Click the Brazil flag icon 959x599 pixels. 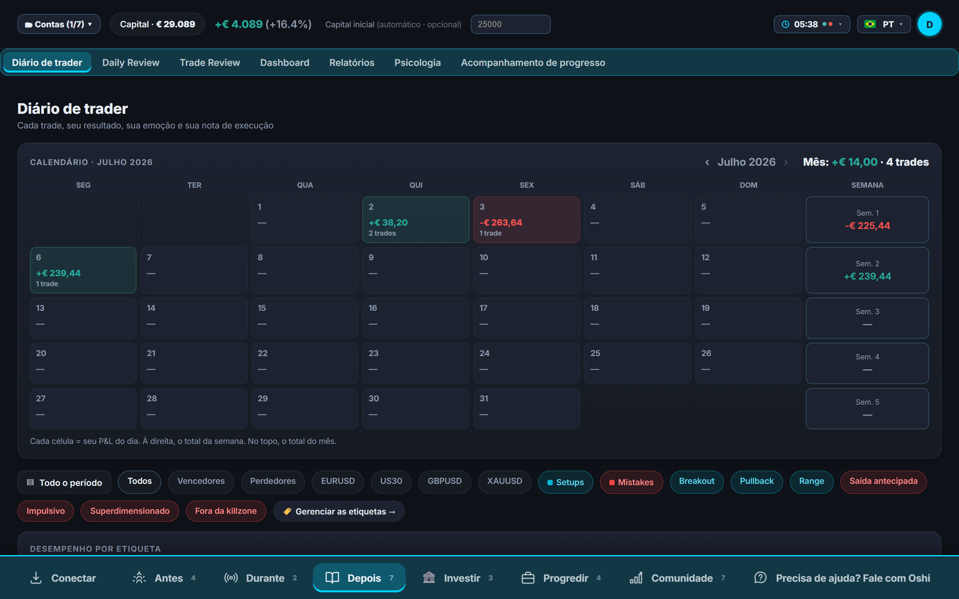pos(870,24)
